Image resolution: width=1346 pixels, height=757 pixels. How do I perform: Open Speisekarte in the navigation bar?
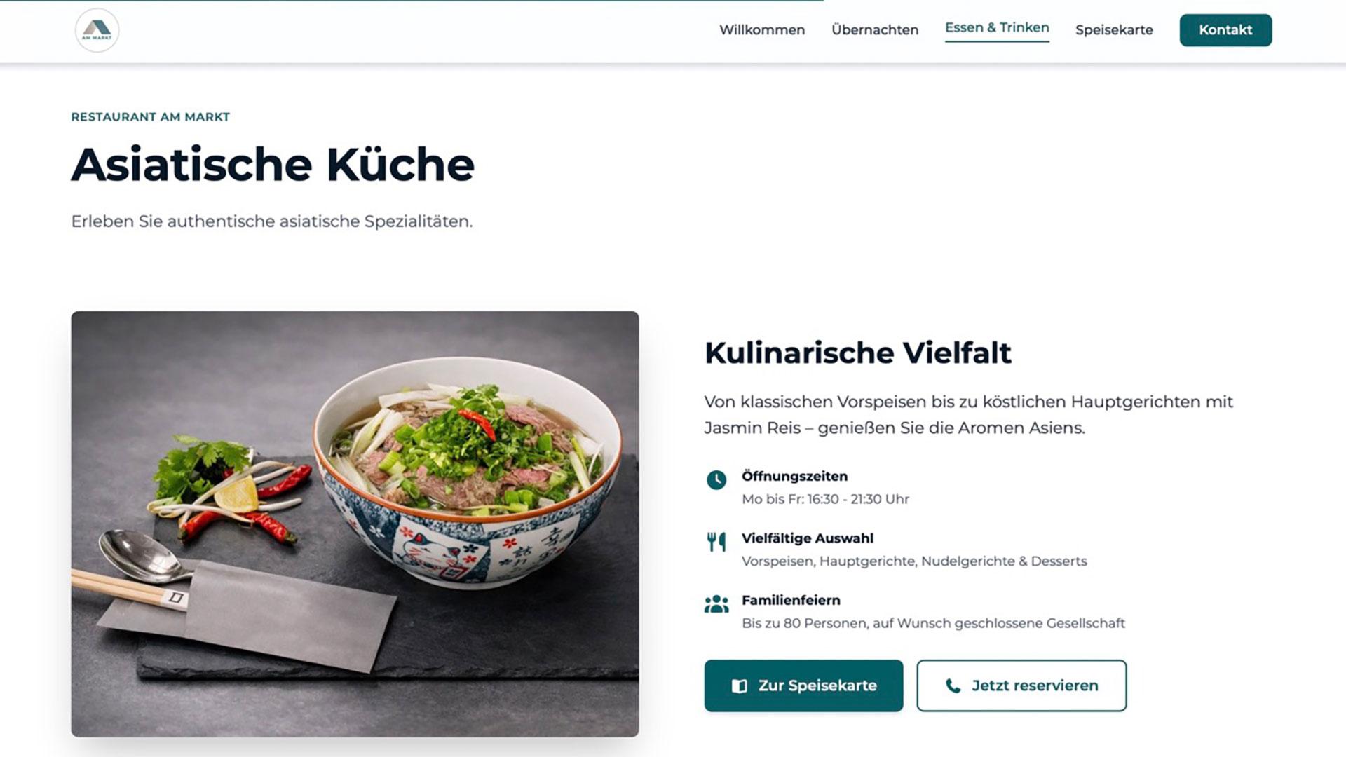[x=1114, y=30]
